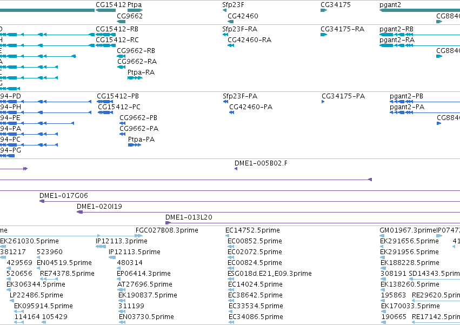Select the Ptpa-PA protein
Viewport: 460px width, 325px height.
(141, 139)
